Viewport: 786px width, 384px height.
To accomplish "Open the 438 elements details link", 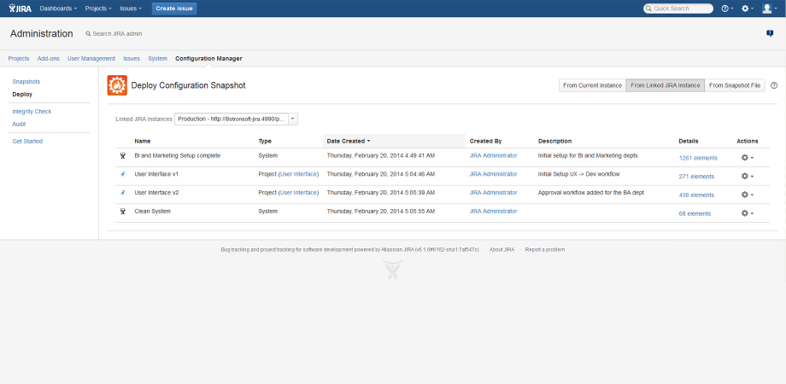I will [696, 195].
